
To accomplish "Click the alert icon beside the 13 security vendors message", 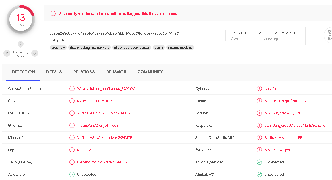I will coord(53,14).
